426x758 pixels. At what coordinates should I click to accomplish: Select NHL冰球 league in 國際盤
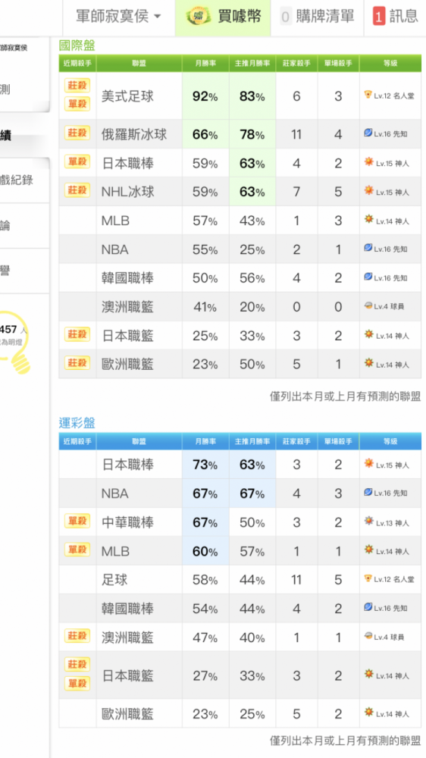pos(127,192)
